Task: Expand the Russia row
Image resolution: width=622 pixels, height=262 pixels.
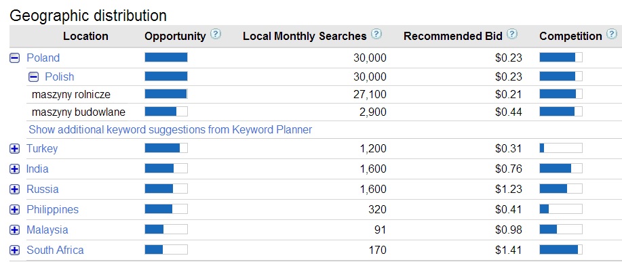Action: click(x=14, y=190)
